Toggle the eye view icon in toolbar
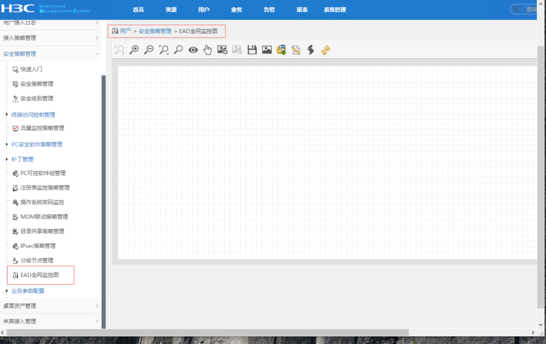Screen dimensions: 546x344 point(193,50)
